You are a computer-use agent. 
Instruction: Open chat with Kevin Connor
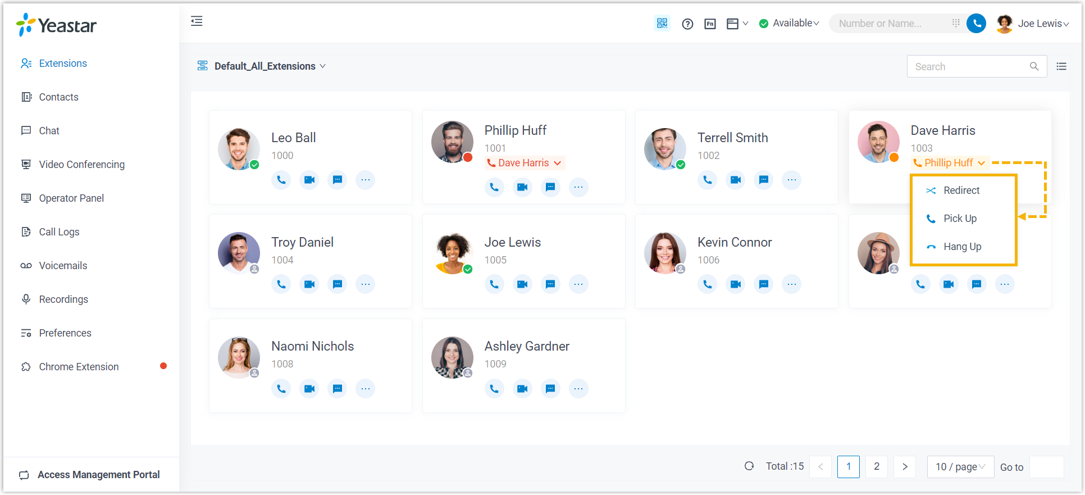tap(764, 284)
